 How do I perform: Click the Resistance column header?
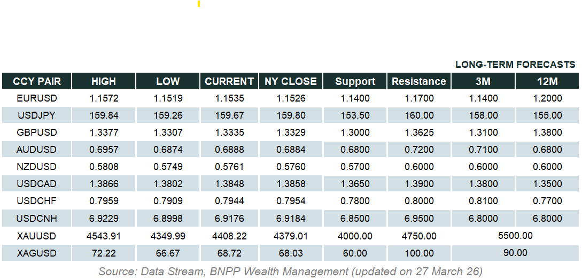pyautogui.click(x=419, y=81)
